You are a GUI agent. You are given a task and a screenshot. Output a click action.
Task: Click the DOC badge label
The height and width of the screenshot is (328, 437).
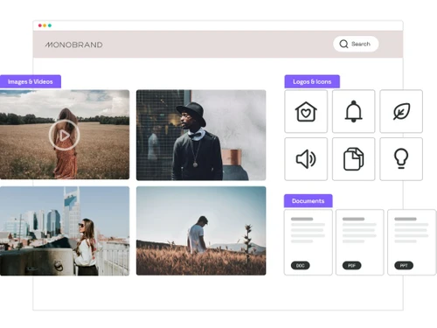point(301,266)
